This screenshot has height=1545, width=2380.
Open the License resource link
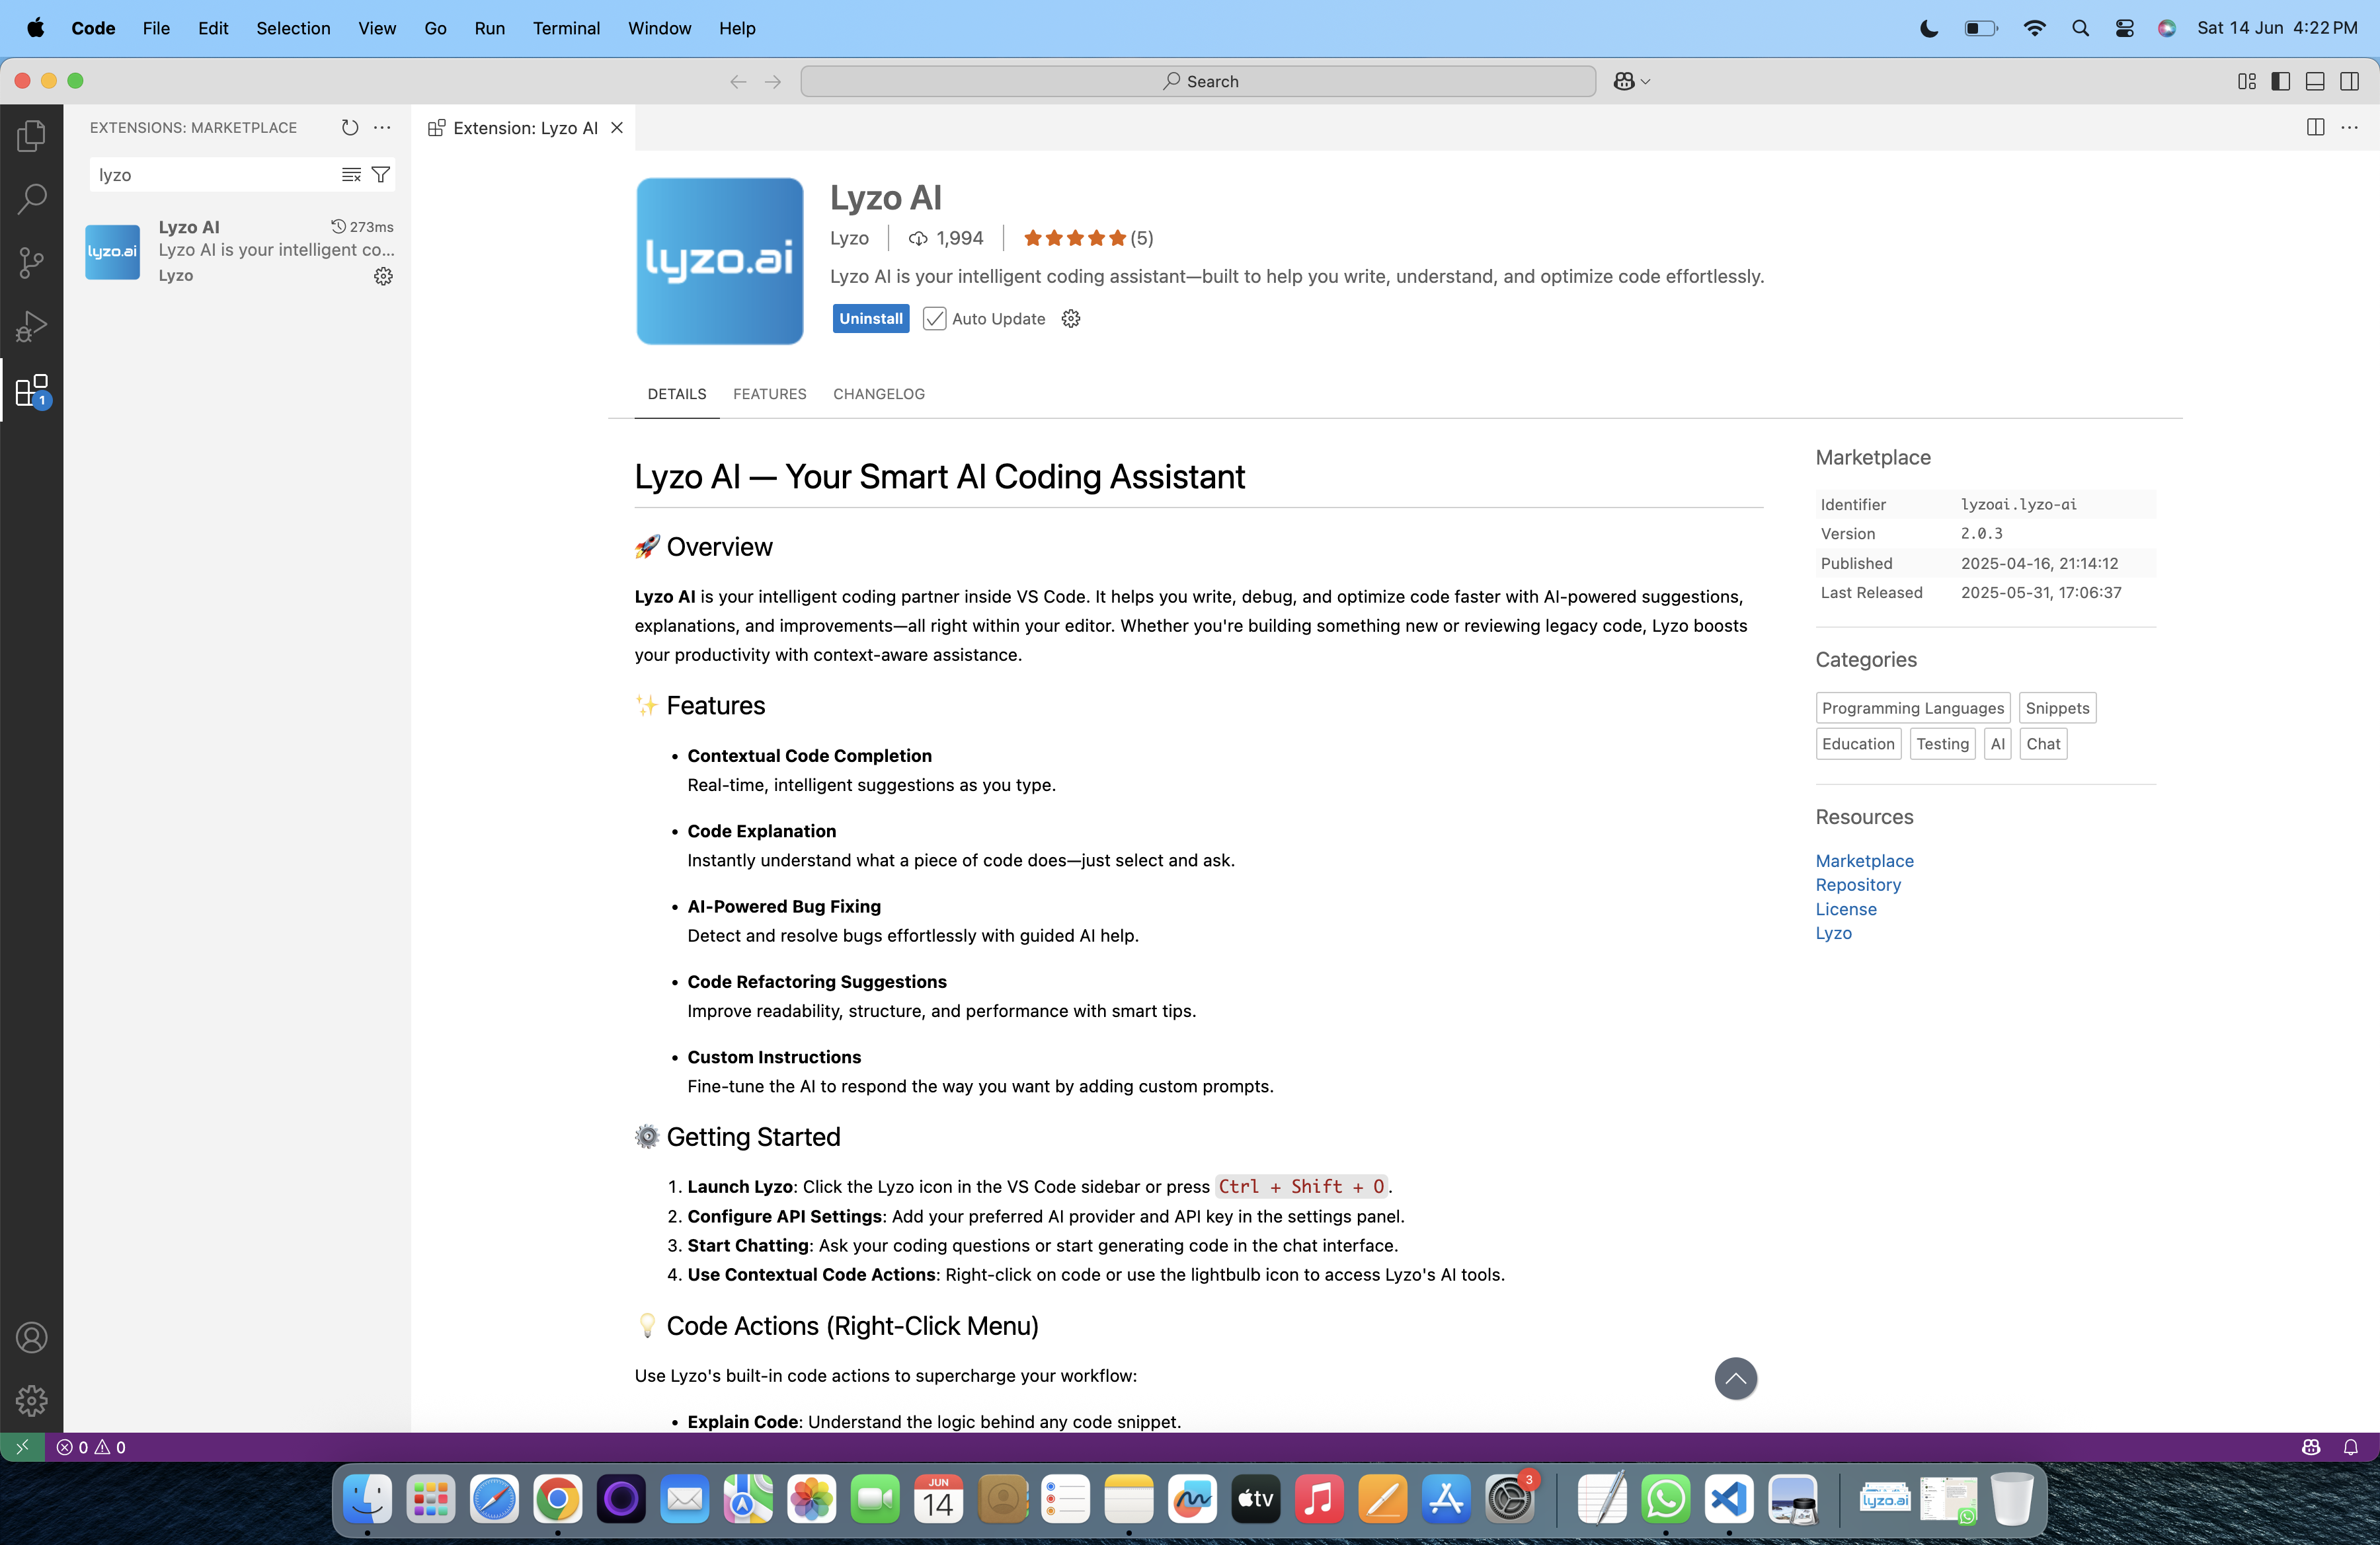[x=1846, y=909]
